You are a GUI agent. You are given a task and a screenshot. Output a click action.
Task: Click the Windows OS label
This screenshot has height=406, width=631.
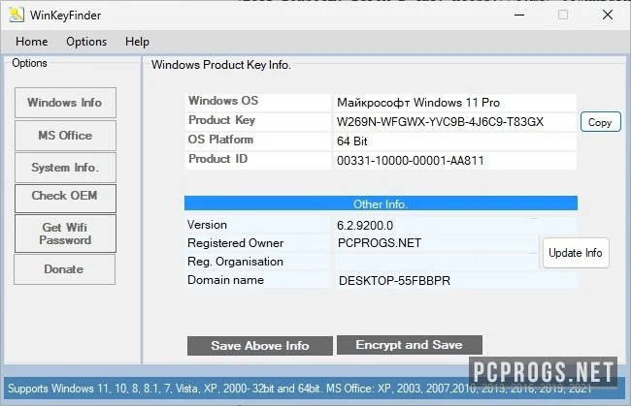click(x=223, y=101)
